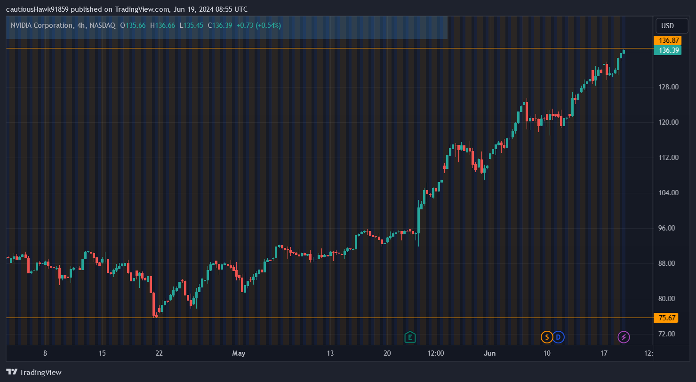Select the +0.73 (+0.54%) change value

pos(258,25)
